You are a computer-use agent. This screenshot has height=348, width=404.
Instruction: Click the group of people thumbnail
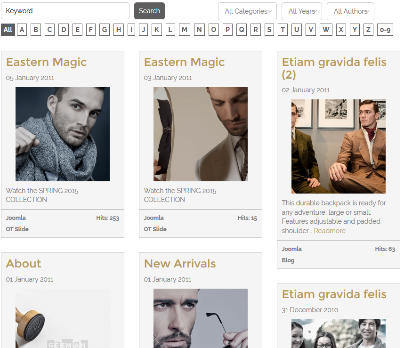[x=339, y=333]
